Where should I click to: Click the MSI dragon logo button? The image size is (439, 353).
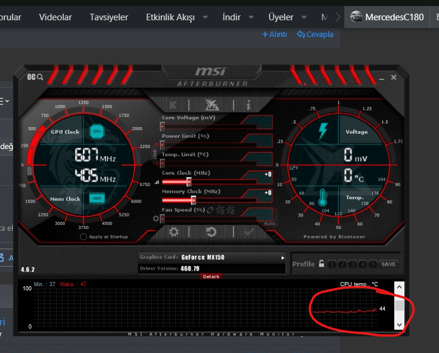tap(211, 105)
